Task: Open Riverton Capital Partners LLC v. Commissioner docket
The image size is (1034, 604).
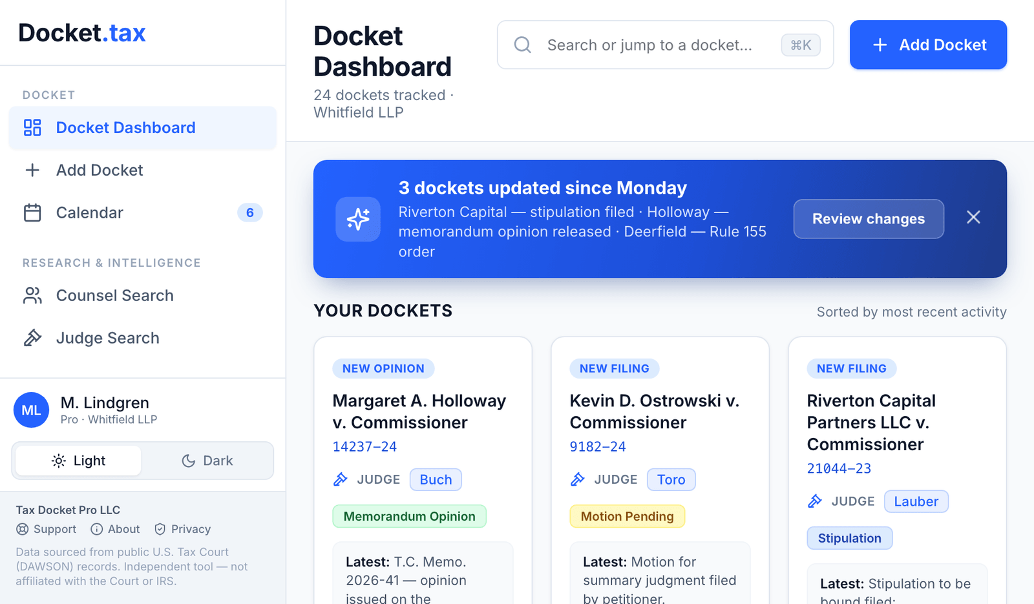Action: pyautogui.click(x=871, y=423)
